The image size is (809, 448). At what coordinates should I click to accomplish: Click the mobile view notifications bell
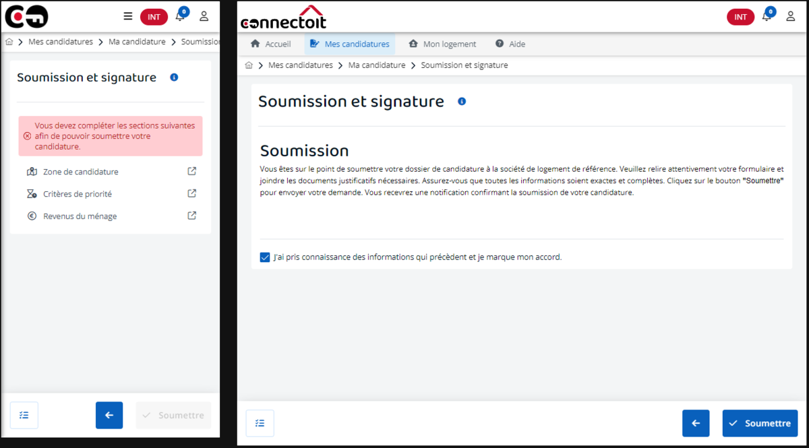click(180, 16)
